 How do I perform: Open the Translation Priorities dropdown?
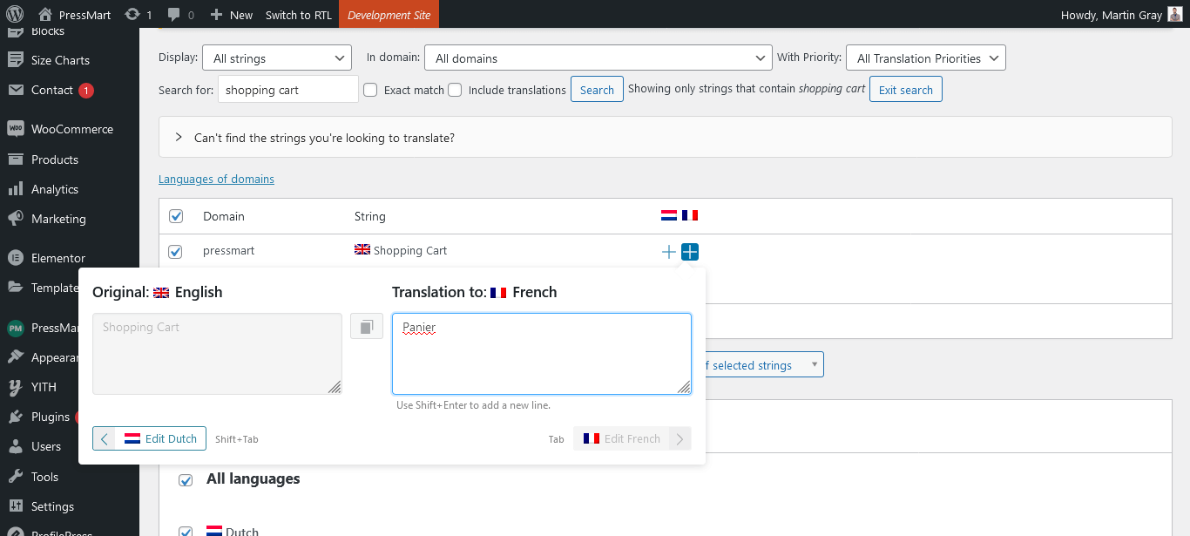(x=925, y=58)
